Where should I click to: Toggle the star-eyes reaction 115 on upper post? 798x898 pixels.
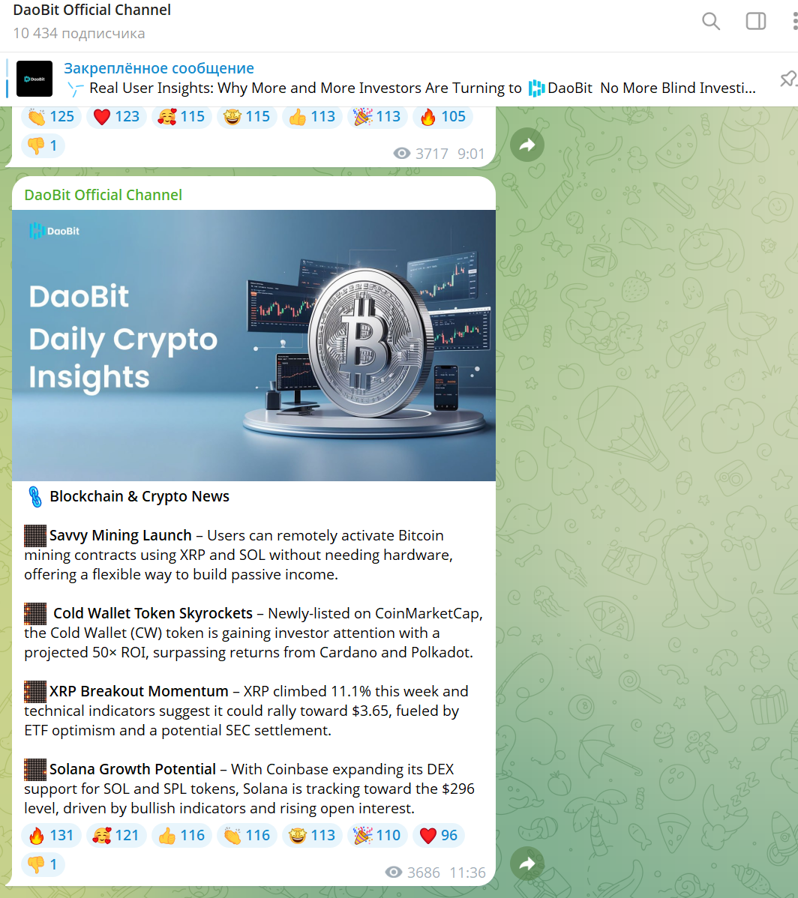click(247, 117)
